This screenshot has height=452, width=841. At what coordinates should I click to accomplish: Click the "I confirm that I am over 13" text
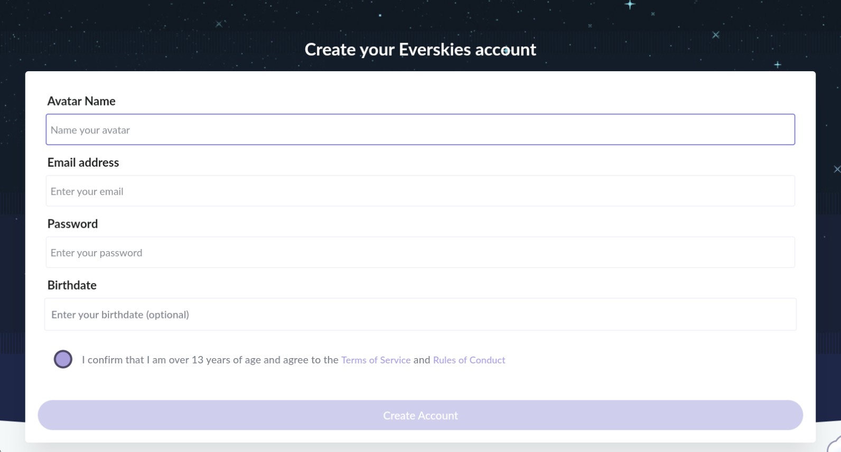pos(210,360)
